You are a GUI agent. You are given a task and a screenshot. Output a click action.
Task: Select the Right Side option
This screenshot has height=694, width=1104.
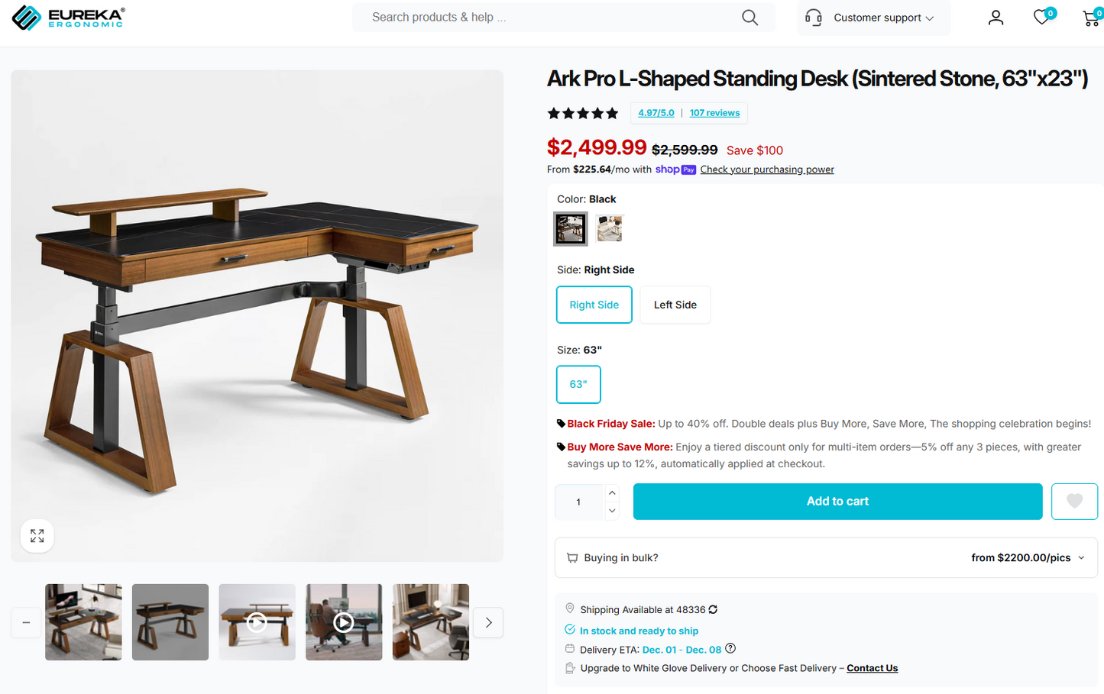594,304
